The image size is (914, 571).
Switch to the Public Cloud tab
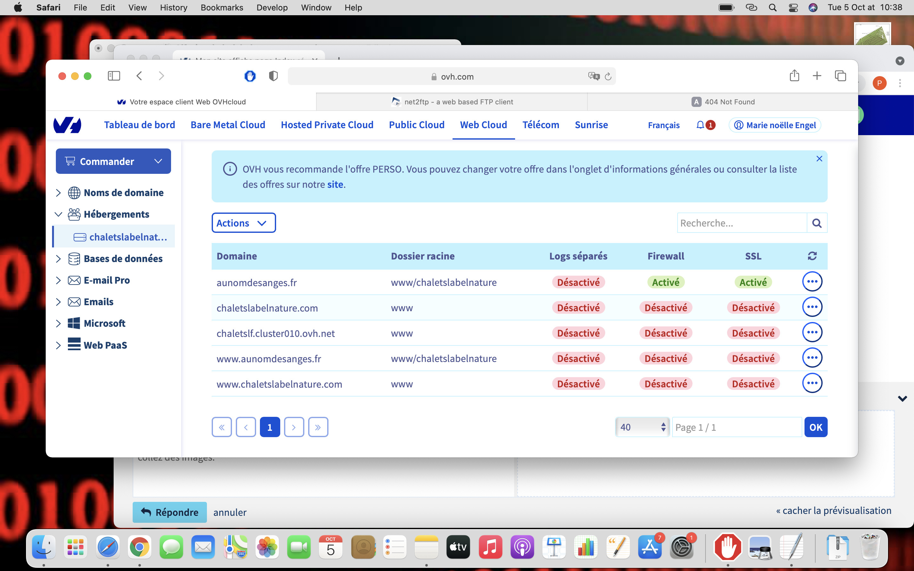417,125
